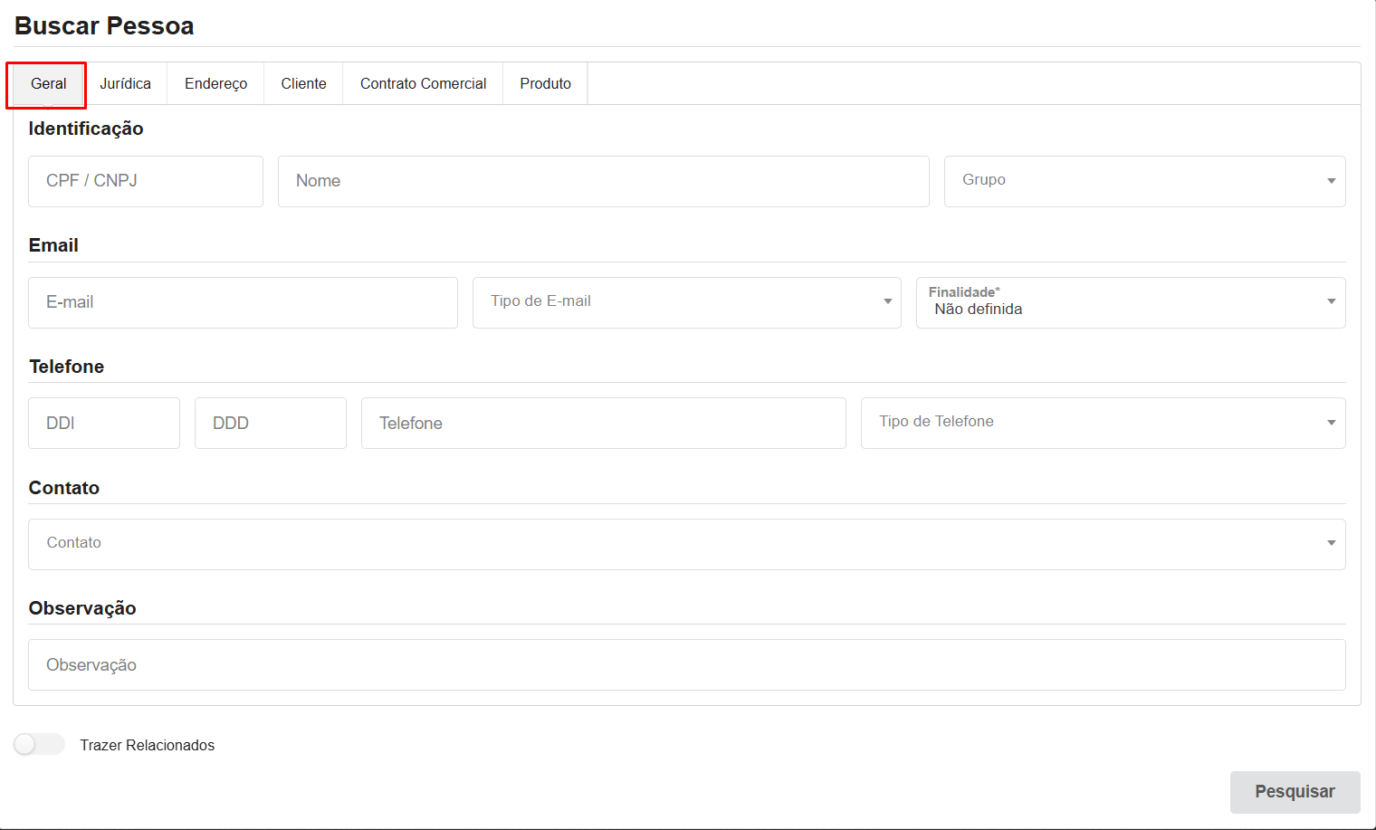This screenshot has width=1376, height=830.
Task: Open the Tipo de Telefone dropdown
Action: [x=1103, y=423]
